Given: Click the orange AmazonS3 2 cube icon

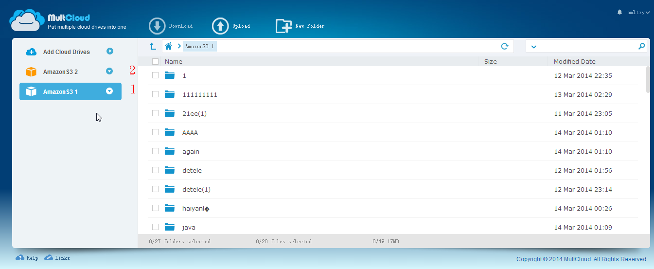Looking at the screenshot, I should click(31, 72).
